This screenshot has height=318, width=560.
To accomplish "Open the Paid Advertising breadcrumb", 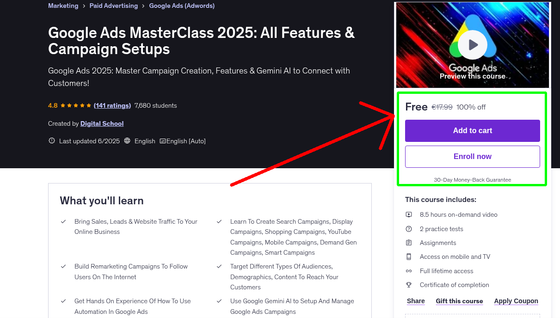I will [x=113, y=6].
